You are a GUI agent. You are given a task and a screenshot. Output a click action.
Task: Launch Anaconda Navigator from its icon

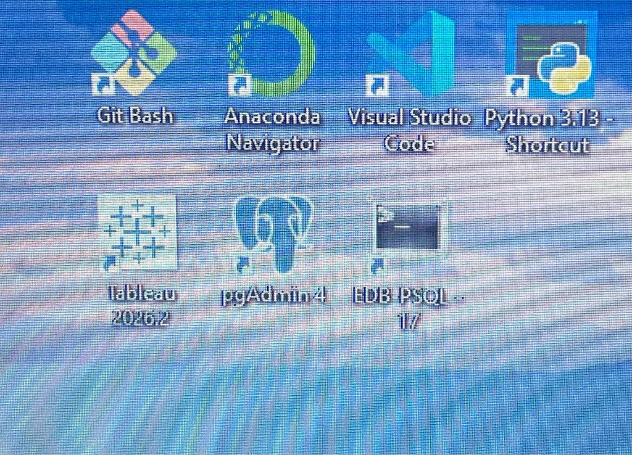click(x=272, y=53)
